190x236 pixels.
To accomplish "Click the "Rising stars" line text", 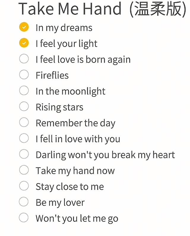I will tap(59, 107).
